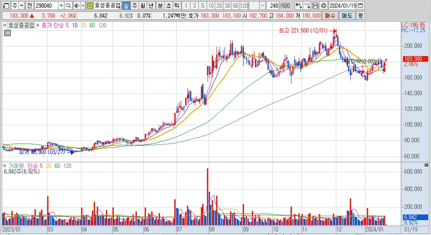Open the custom interval dropdown arrow
Viewport: 431px width, 235px height.
pyautogui.click(x=263, y=6)
